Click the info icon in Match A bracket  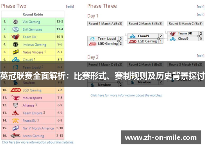pos(118,41)
